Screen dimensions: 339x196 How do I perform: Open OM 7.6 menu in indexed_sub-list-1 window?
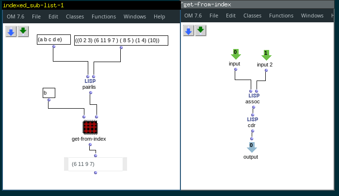[x=16, y=16]
